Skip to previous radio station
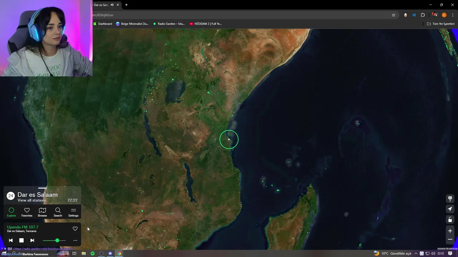 coord(11,241)
